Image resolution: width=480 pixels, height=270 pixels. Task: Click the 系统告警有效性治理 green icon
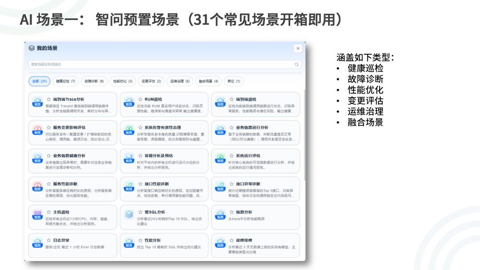pyautogui.click(x=129, y=130)
